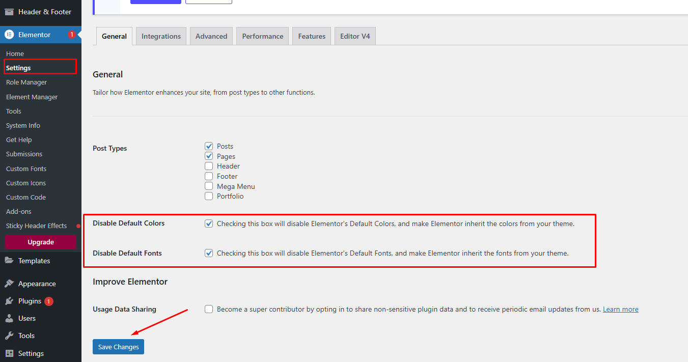Screen dimensions: 688x362
Task: Switch to the Integrations tab
Action: [x=161, y=36]
